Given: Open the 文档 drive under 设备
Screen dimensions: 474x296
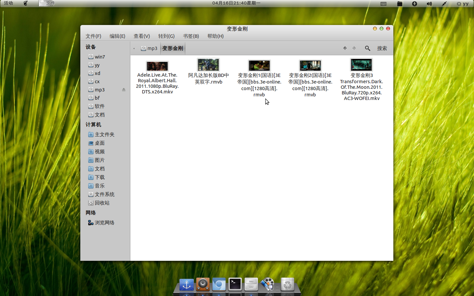Looking at the screenshot, I should [x=96, y=115].
